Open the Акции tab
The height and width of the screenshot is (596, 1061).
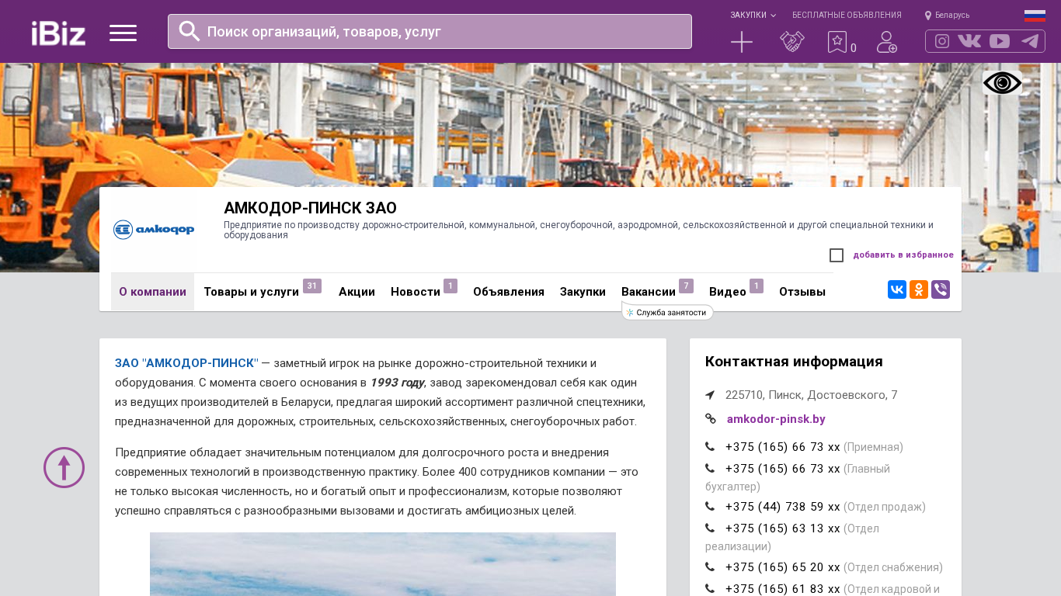tap(357, 292)
